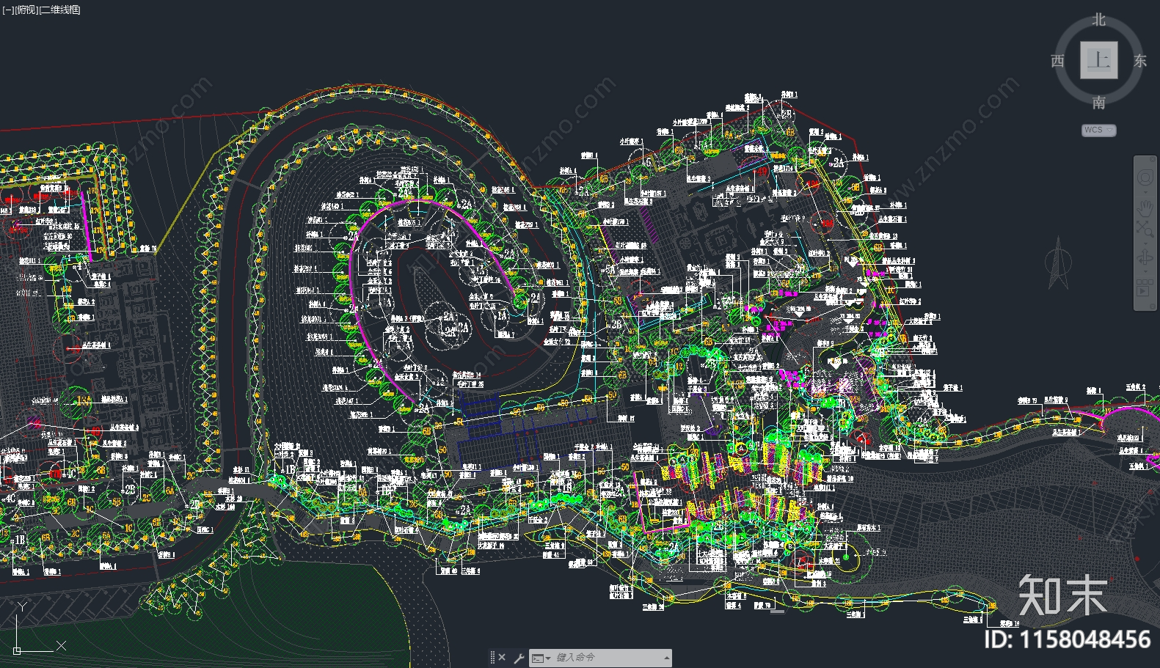Click the UCS icon origin square

tap(18, 650)
